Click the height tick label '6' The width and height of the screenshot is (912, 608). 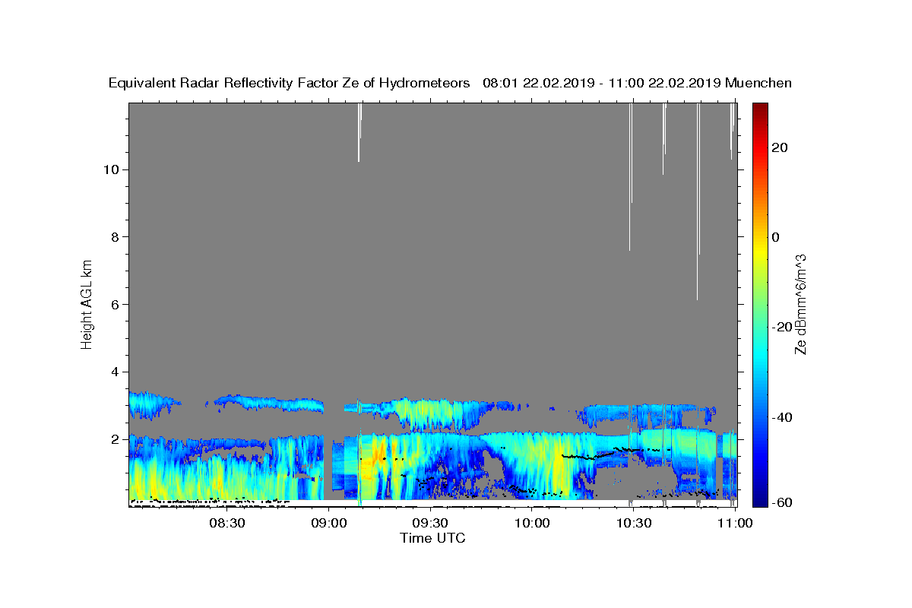(113, 304)
